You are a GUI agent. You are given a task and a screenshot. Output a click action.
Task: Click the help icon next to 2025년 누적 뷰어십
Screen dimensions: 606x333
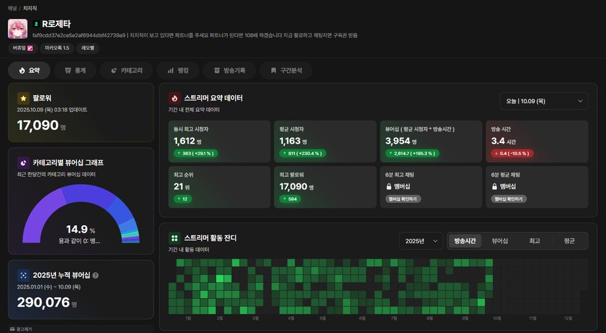pyautogui.click(x=95, y=275)
